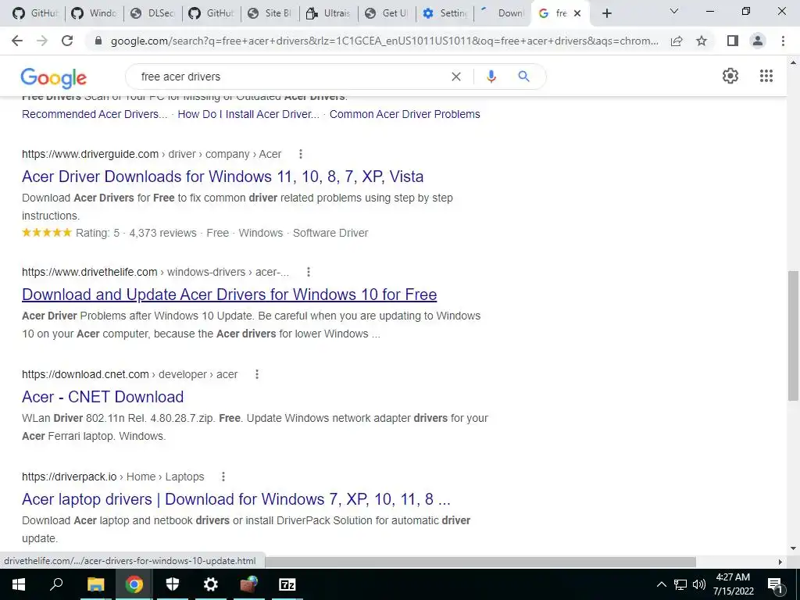The height and width of the screenshot is (600, 800).
Task: Switch to the third GitHub tab
Action: pos(211,13)
